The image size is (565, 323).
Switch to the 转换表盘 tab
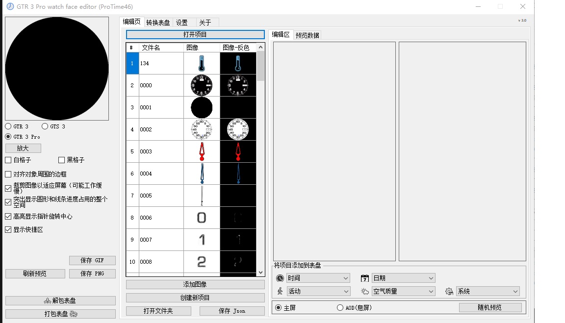158,23
